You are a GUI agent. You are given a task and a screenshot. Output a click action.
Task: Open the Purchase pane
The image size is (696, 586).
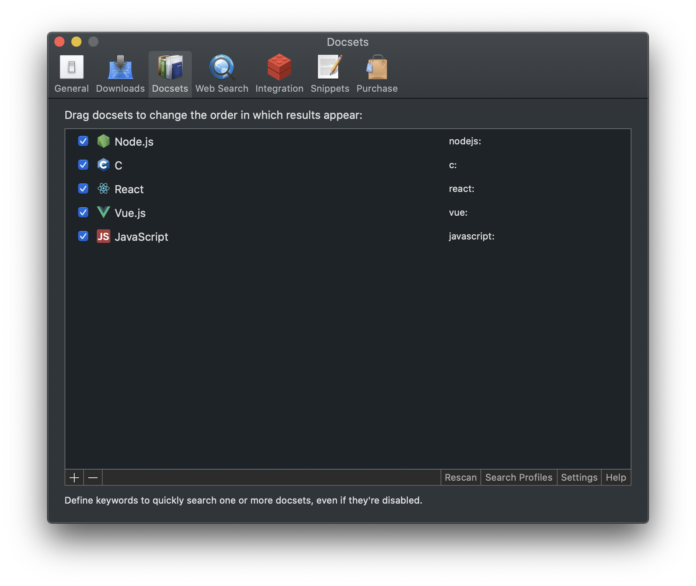click(x=377, y=74)
